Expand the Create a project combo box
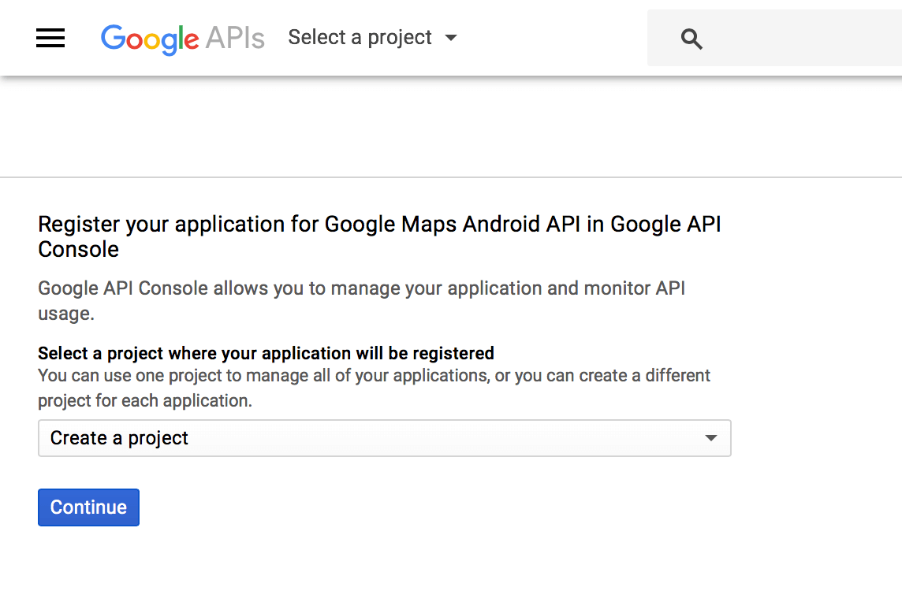 [384, 438]
